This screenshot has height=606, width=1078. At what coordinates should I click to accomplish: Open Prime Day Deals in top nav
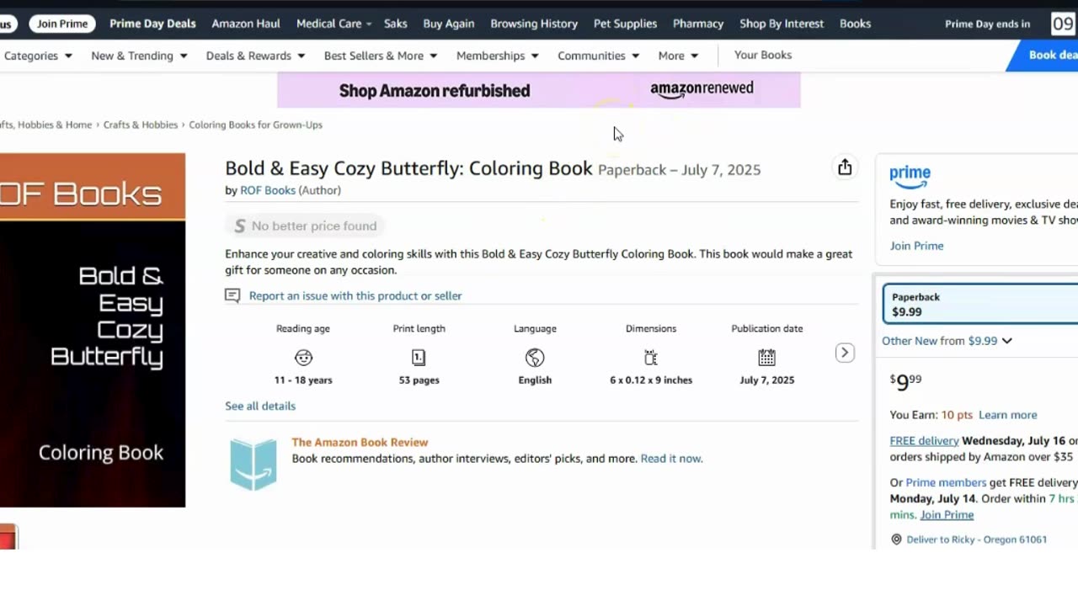pyautogui.click(x=152, y=24)
